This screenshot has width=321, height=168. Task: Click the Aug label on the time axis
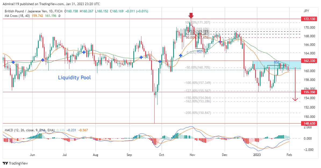pyautogui.click(x=95, y=155)
